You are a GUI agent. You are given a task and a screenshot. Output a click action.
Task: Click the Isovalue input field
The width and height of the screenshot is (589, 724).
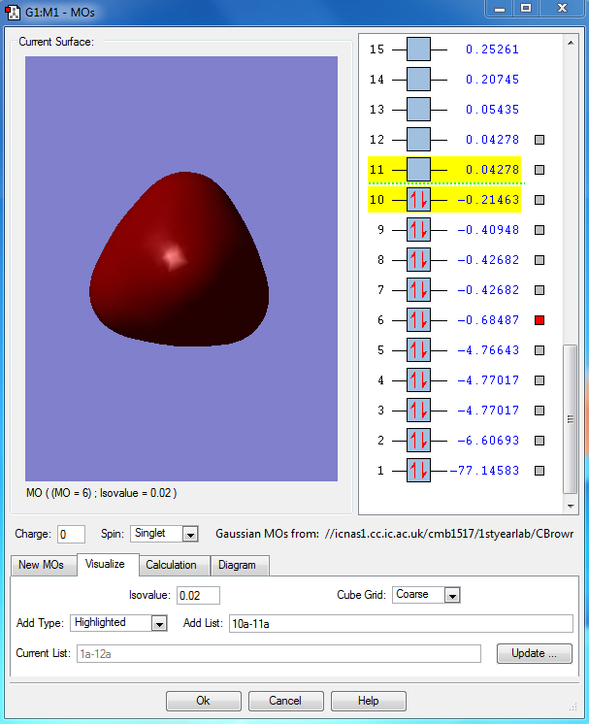click(199, 595)
